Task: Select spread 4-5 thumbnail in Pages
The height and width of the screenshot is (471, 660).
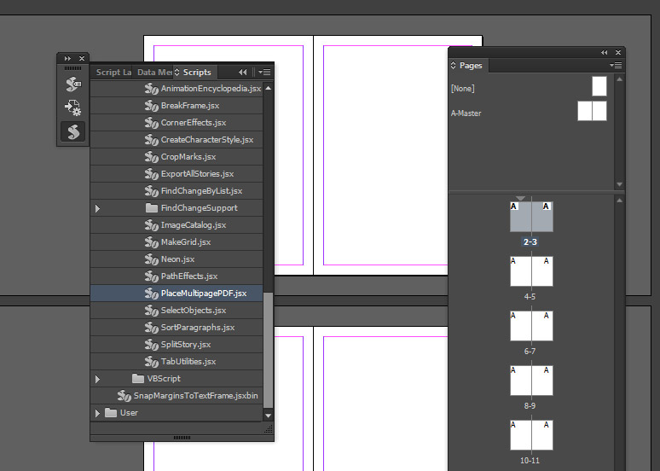Action: tap(531, 271)
